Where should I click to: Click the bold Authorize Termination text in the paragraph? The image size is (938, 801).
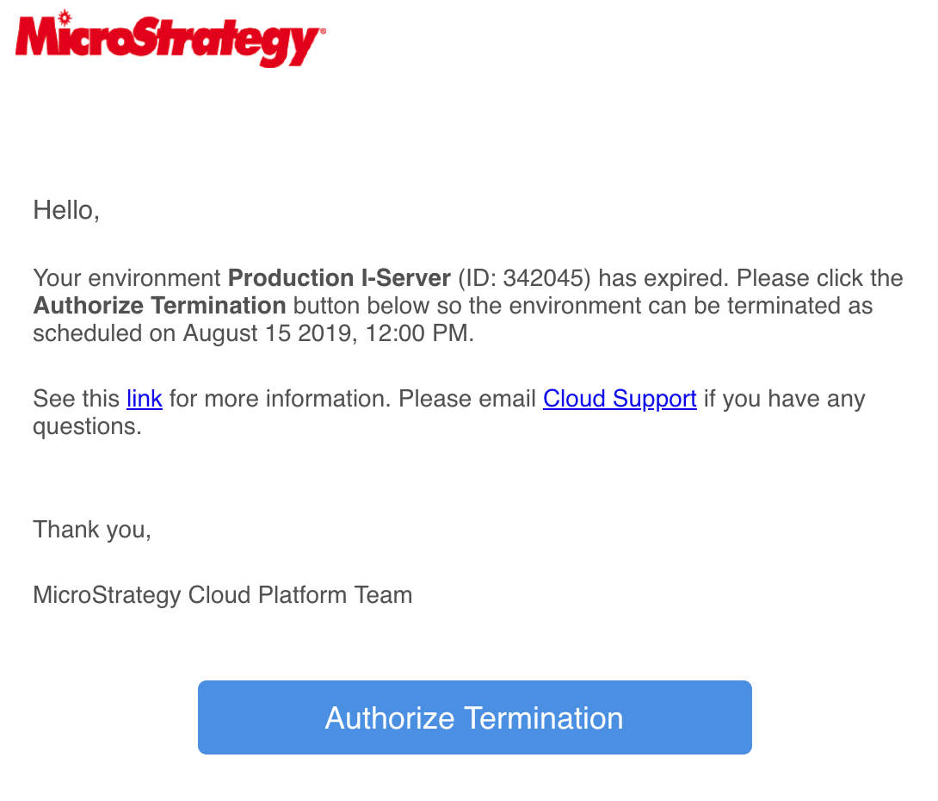159,306
